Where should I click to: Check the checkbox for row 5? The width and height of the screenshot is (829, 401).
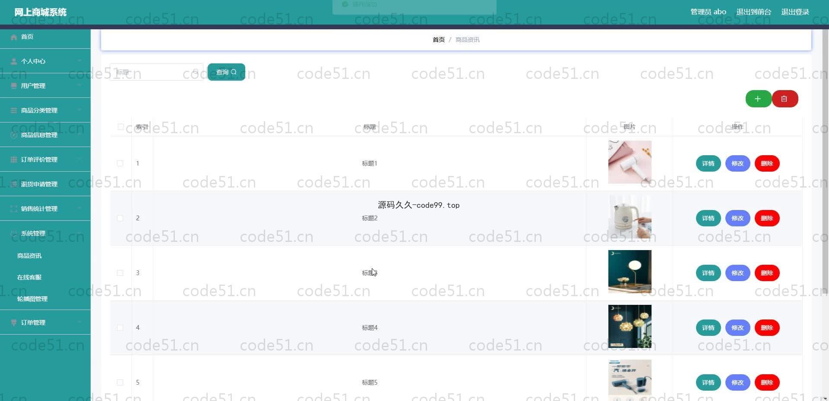120,382
